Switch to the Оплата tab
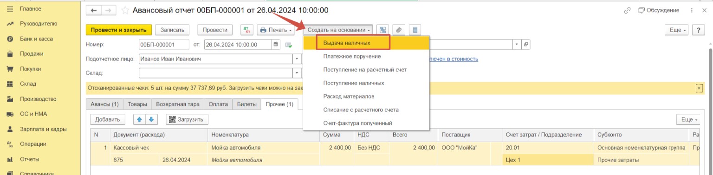Screen dimensions: 713x175 tap(218, 104)
